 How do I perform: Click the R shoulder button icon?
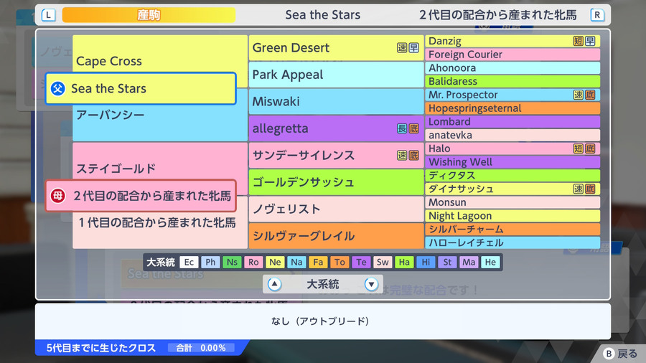click(597, 15)
